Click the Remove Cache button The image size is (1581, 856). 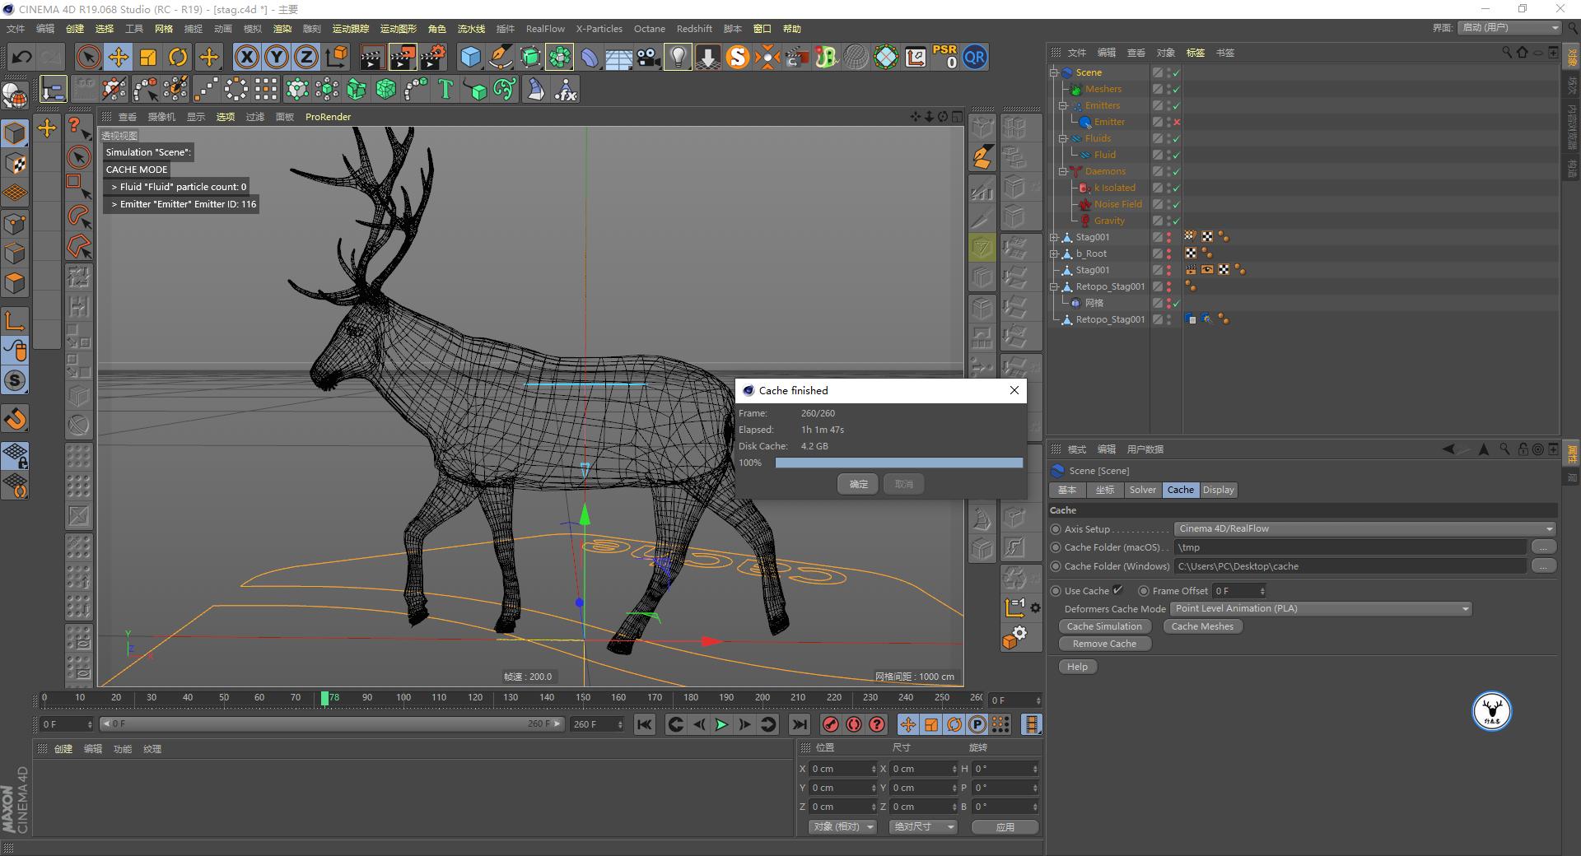tap(1103, 644)
